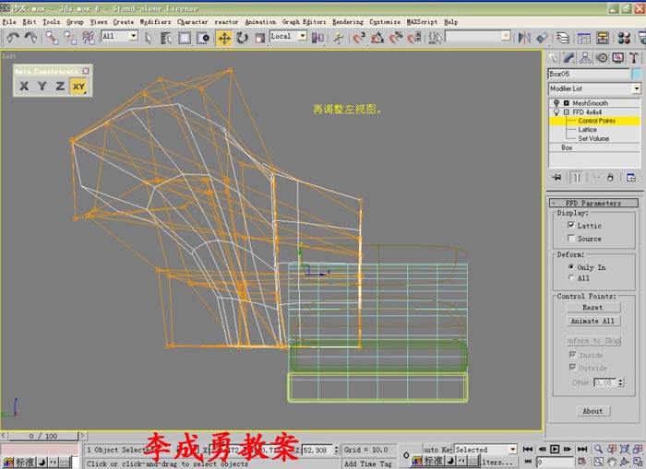Viewport: 646px width, 469px height.
Task: Switch to the Modify command panel tab
Action: tap(569, 58)
